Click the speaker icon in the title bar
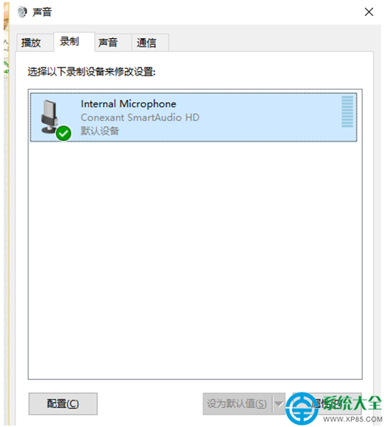Image resolution: width=384 pixels, height=427 pixels. point(22,12)
